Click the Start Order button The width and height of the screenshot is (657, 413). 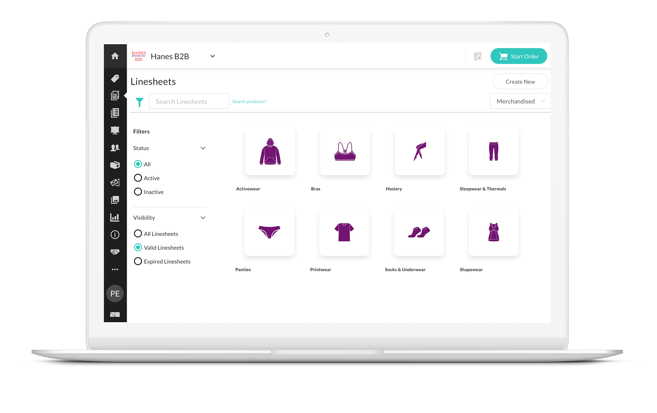[519, 56]
